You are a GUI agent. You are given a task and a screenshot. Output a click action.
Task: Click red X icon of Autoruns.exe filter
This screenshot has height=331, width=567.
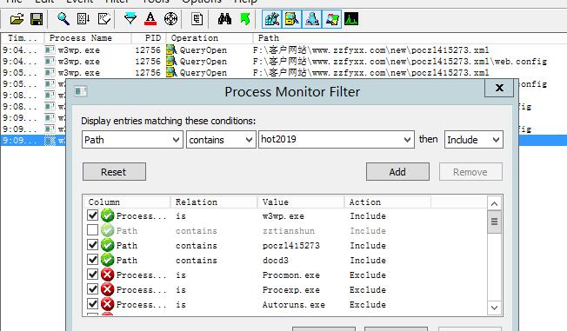click(107, 304)
